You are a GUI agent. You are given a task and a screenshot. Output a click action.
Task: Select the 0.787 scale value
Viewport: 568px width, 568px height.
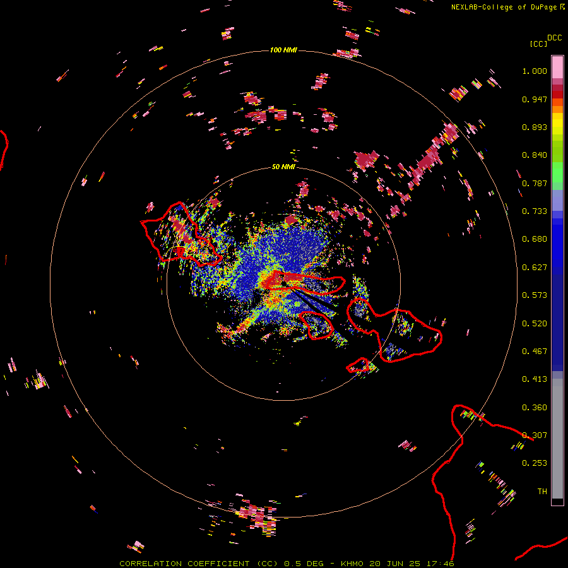click(x=535, y=183)
